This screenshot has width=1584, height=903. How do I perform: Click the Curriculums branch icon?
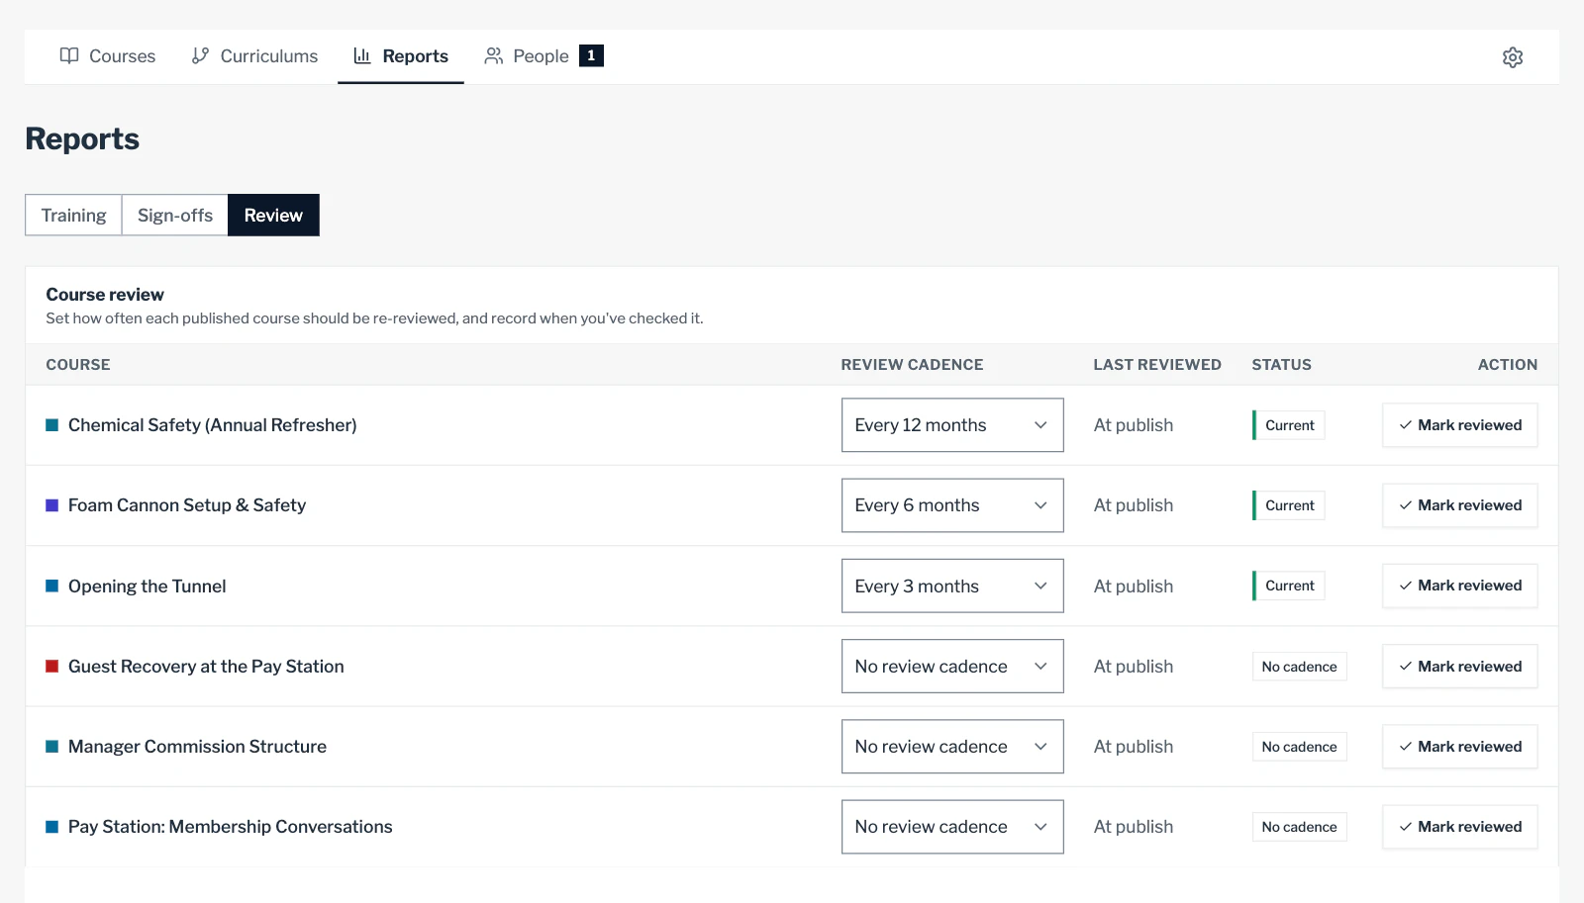point(200,55)
